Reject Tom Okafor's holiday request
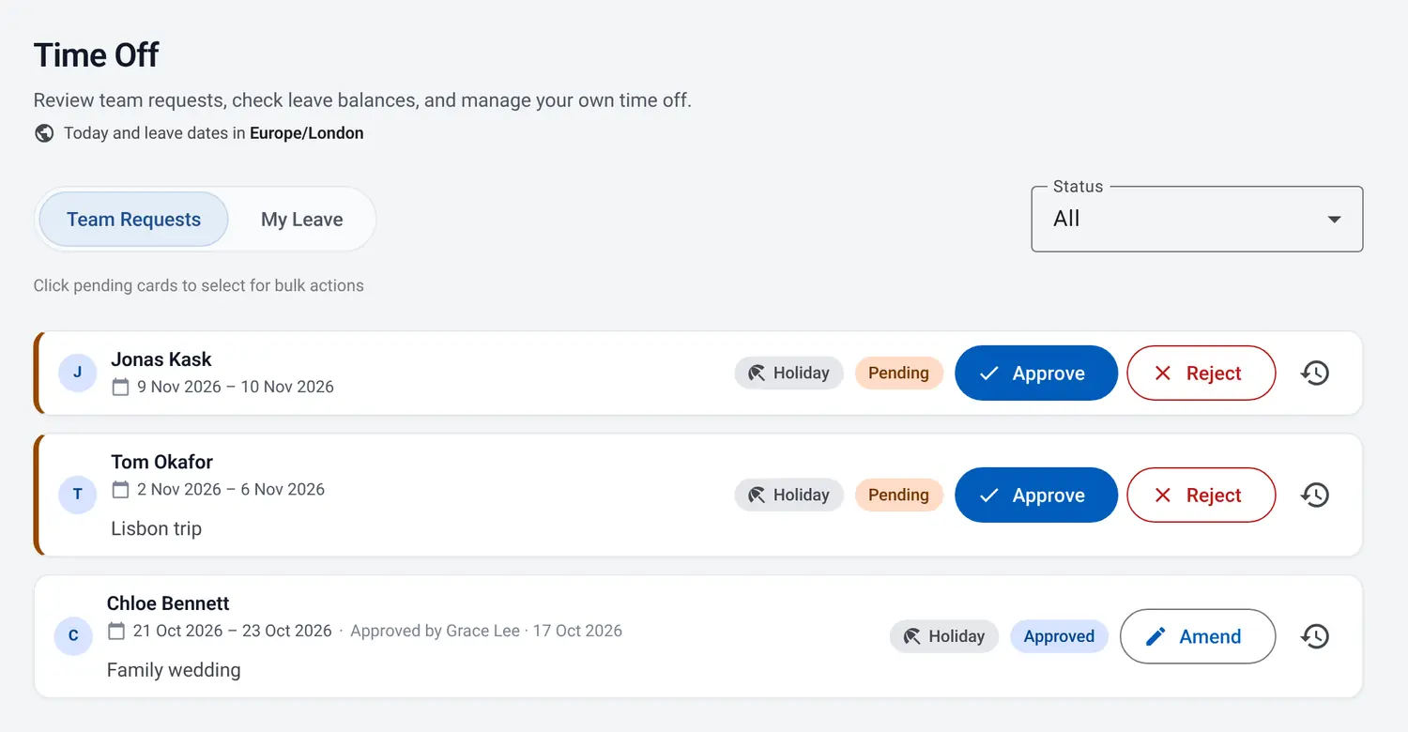Viewport: 1408px width, 732px height. tap(1201, 495)
